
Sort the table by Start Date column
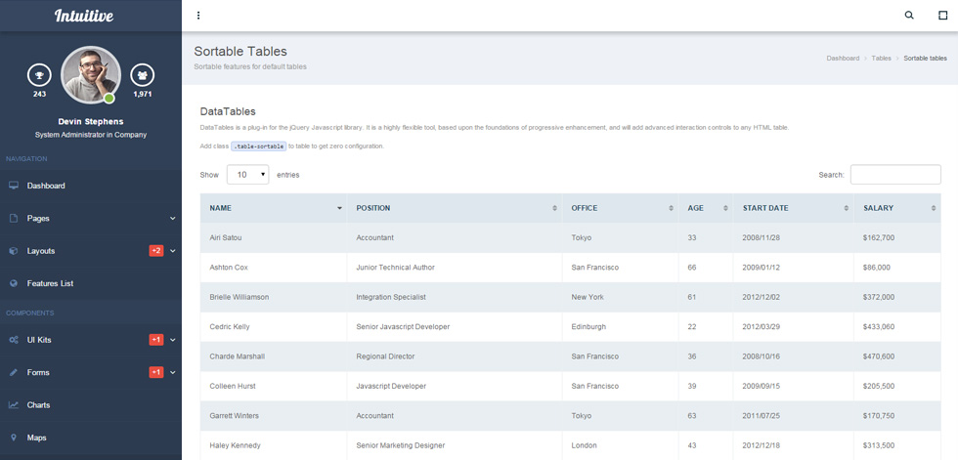(x=794, y=208)
